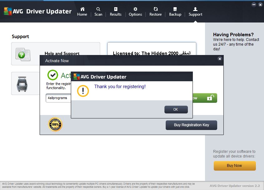Open the Results tab

tap(115, 12)
